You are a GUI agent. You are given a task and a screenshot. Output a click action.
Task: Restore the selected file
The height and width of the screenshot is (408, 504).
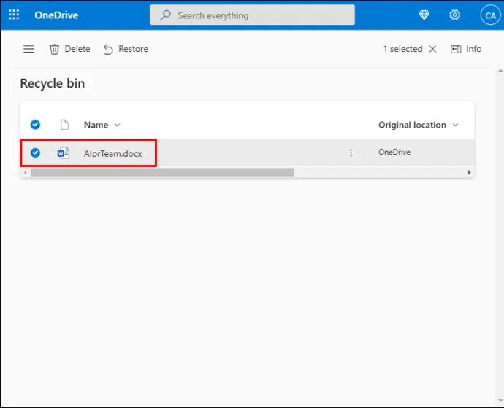126,49
